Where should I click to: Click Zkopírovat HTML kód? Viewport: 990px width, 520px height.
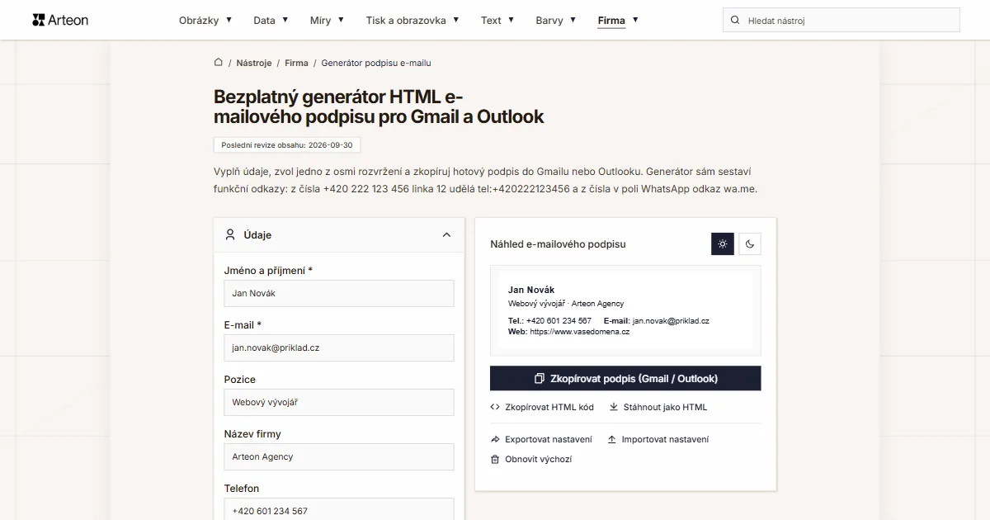coord(542,407)
